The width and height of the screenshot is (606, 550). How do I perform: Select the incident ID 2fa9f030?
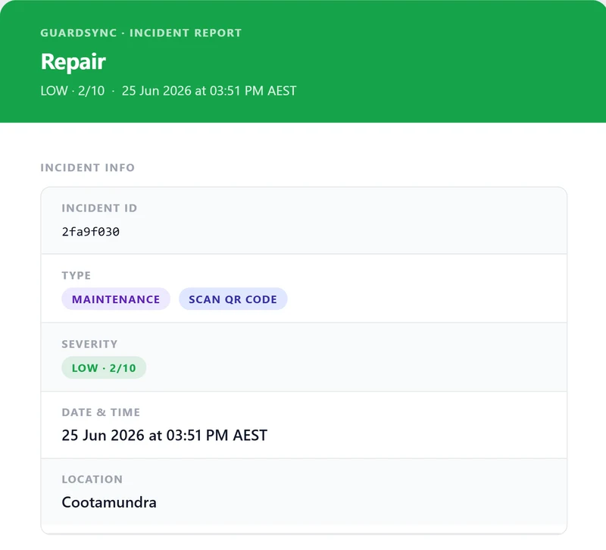click(x=91, y=232)
